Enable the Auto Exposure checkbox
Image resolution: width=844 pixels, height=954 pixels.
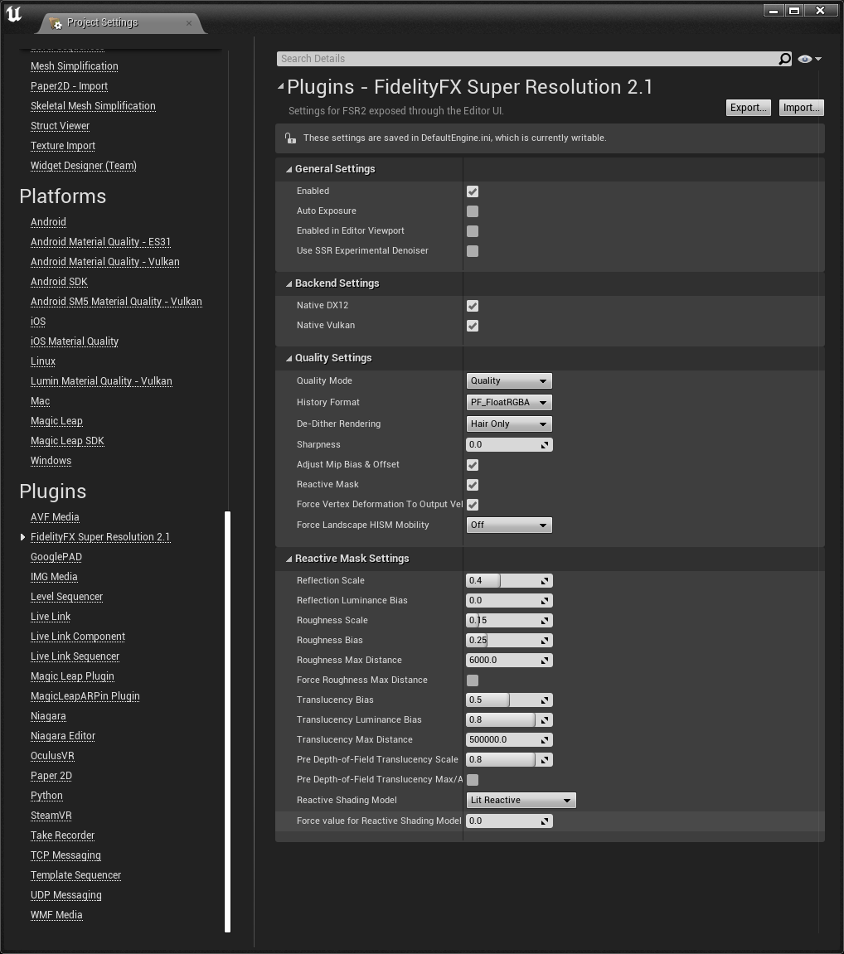(472, 211)
